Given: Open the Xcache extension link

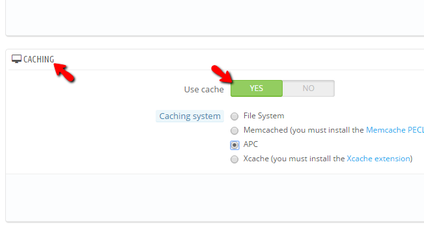Looking at the screenshot, I should point(378,159).
